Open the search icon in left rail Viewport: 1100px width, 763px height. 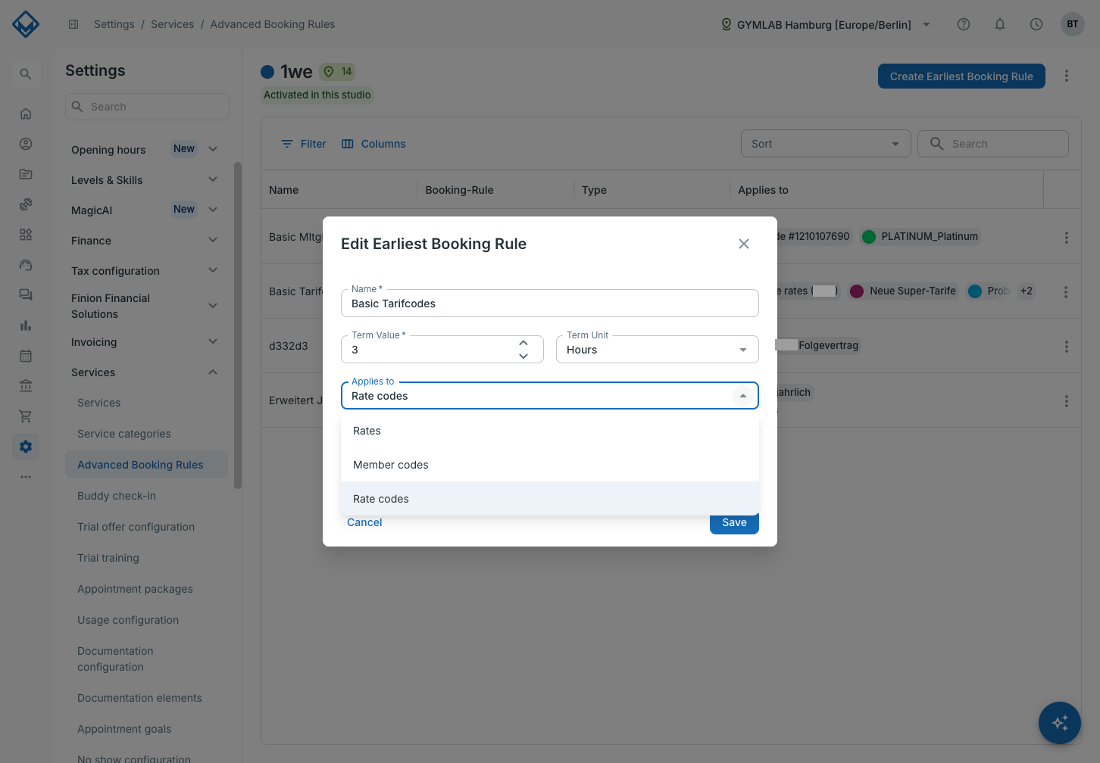(x=26, y=74)
